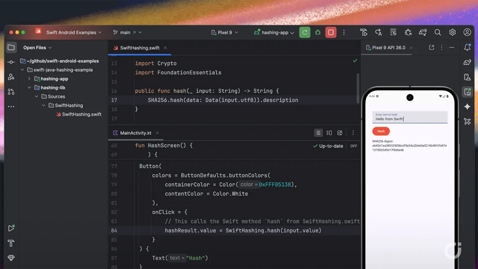478x269 pixels.
Task: Tap the orange Hash button on emulator
Action: (381, 131)
